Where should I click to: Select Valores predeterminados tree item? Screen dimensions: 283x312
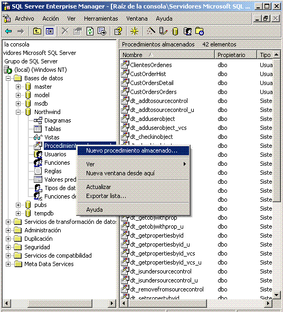60,179
